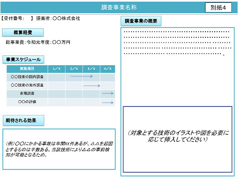Select the 事業スケジュール heading box

pyautogui.click(x=23, y=60)
